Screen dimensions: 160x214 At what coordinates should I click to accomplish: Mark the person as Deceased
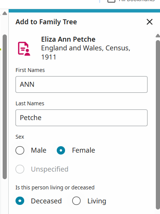pyautogui.click(x=20, y=201)
